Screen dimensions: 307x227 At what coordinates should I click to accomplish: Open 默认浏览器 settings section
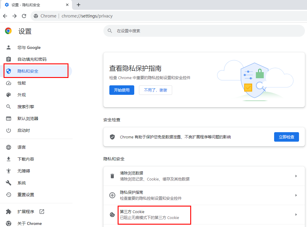pyautogui.click(x=36, y=119)
